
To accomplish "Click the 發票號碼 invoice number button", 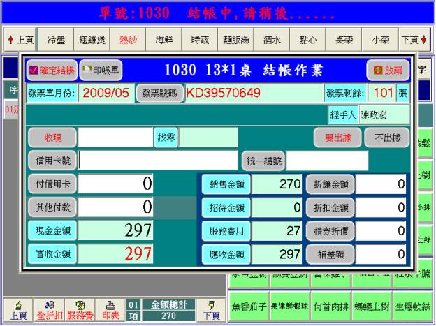I will (x=160, y=93).
